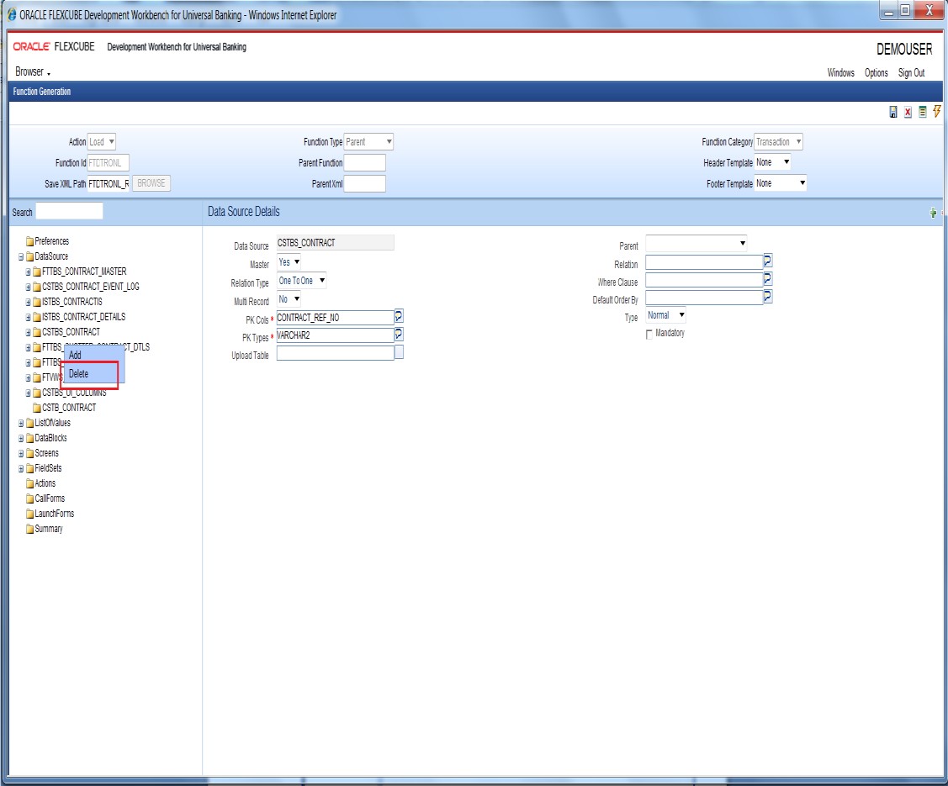Open popup editor beside Default Order By

pos(768,297)
